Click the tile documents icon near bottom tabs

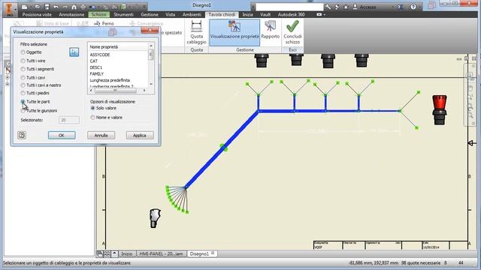coord(107,254)
